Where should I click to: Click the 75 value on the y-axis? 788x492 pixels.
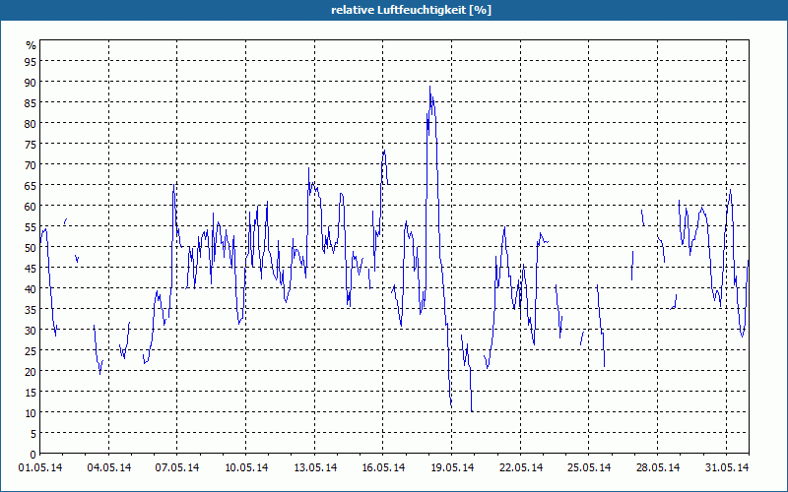[32, 144]
